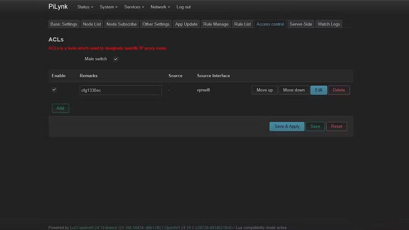Switch to the Basic Settings tab

64,24
